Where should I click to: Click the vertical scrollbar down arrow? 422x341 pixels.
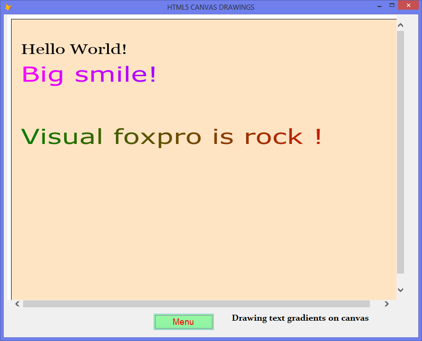[x=400, y=290]
